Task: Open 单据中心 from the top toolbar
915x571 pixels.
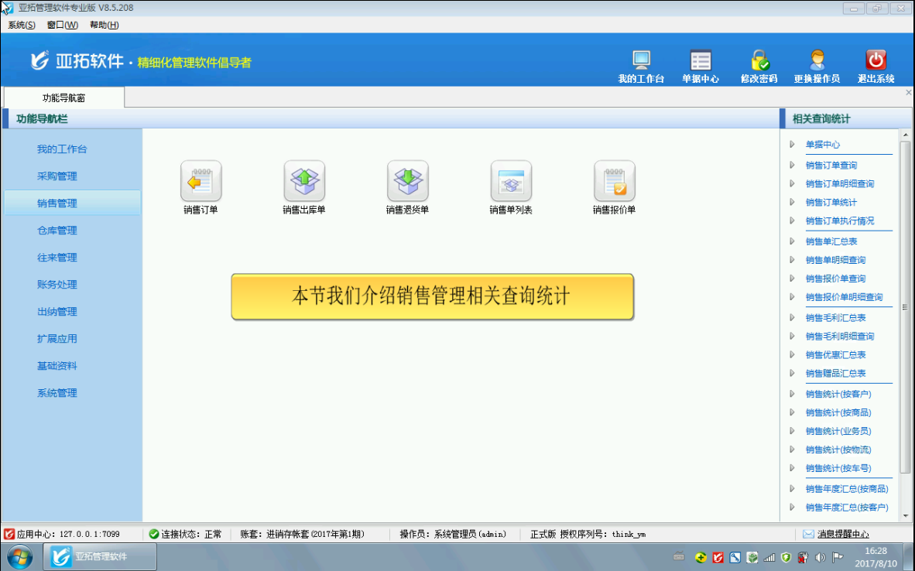Action: pyautogui.click(x=700, y=61)
